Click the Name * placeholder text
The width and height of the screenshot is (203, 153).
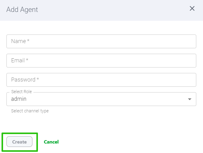coord(20,41)
